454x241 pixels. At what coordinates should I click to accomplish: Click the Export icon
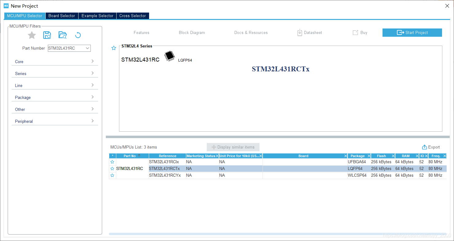coord(425,147)
